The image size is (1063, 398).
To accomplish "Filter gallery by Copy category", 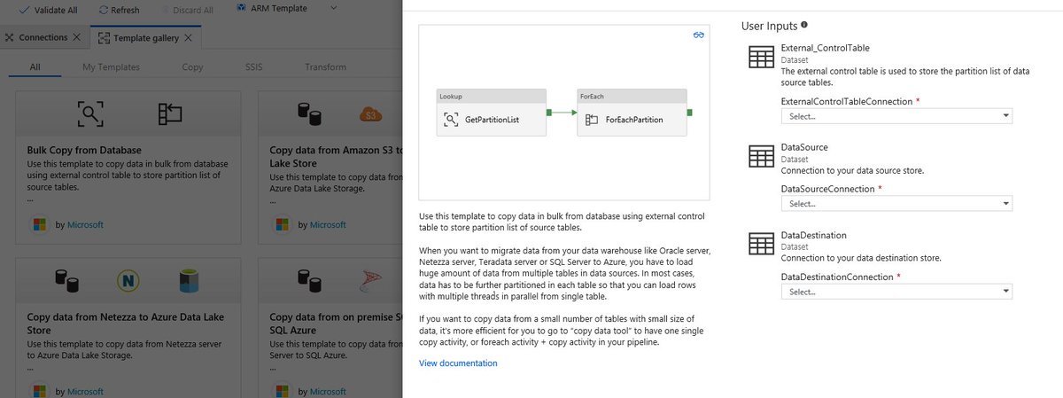I will pos(192,67).
